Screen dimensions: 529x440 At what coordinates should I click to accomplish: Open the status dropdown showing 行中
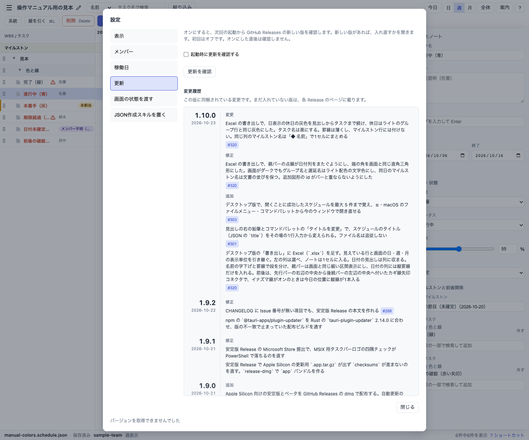(475, 225)
